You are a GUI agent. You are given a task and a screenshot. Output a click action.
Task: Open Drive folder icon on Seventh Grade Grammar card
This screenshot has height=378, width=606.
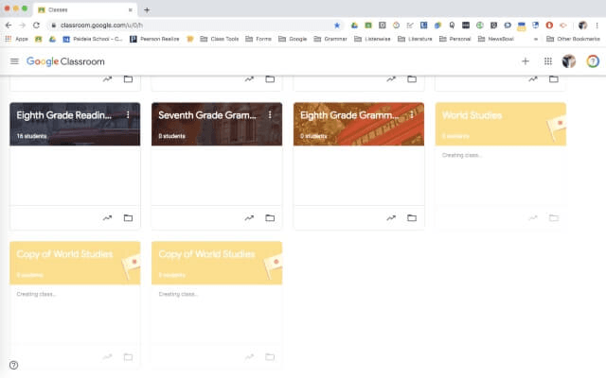270,218
